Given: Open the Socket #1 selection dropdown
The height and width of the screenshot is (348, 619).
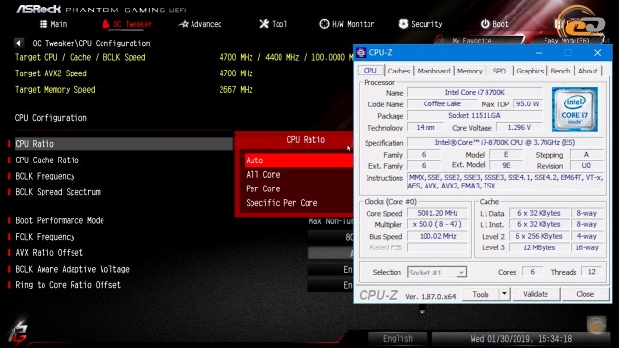Looking at the screenshot, I should tap(437, 273).
